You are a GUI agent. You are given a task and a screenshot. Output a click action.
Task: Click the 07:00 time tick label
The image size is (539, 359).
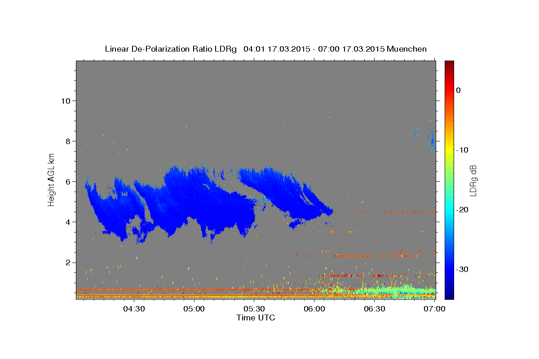pos(435,309)
